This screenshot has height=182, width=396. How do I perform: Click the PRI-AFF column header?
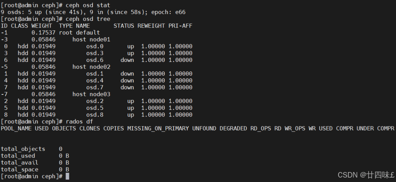pos(180,26)
